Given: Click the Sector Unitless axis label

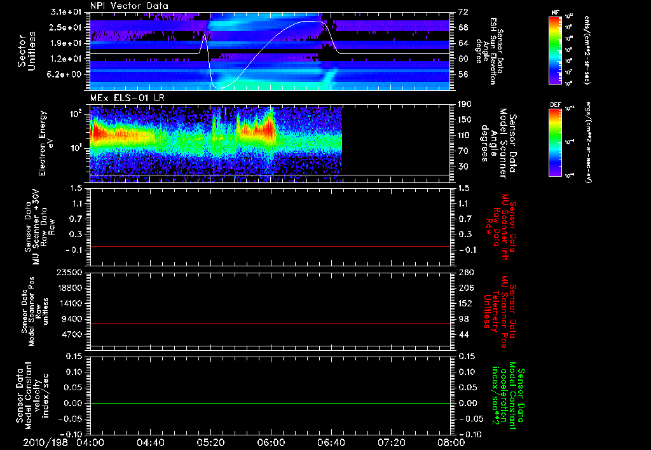Looking at the screenshot, I should [x=27, y=51].
